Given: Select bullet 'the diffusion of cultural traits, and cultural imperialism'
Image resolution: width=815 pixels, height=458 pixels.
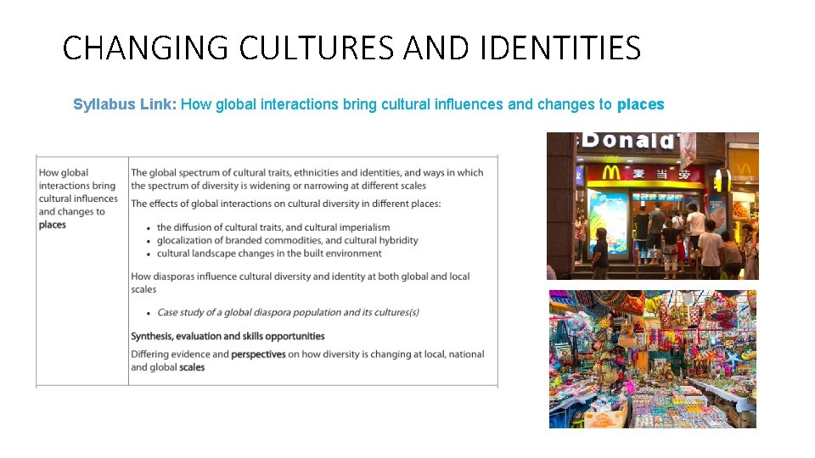Looking at the screenshot, I should 273,227.
